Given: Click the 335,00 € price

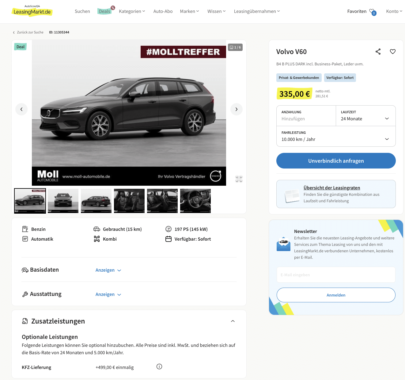Looking at the screenshot, I should click(x=294, y=94).
